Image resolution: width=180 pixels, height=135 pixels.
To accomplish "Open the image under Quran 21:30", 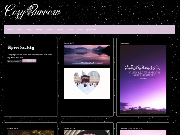I will [31, 132].
